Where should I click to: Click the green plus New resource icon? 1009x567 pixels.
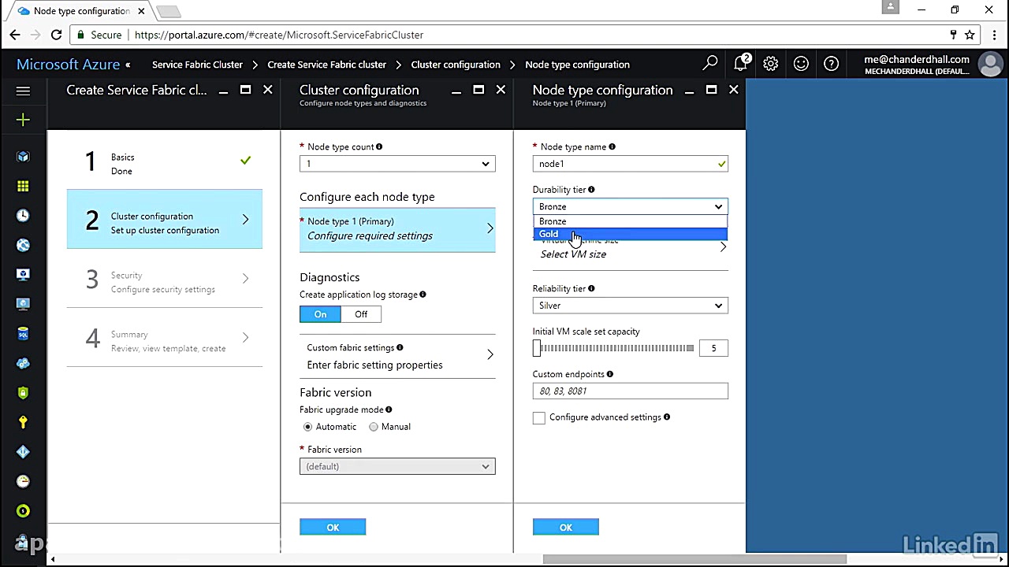pos(23,120)
